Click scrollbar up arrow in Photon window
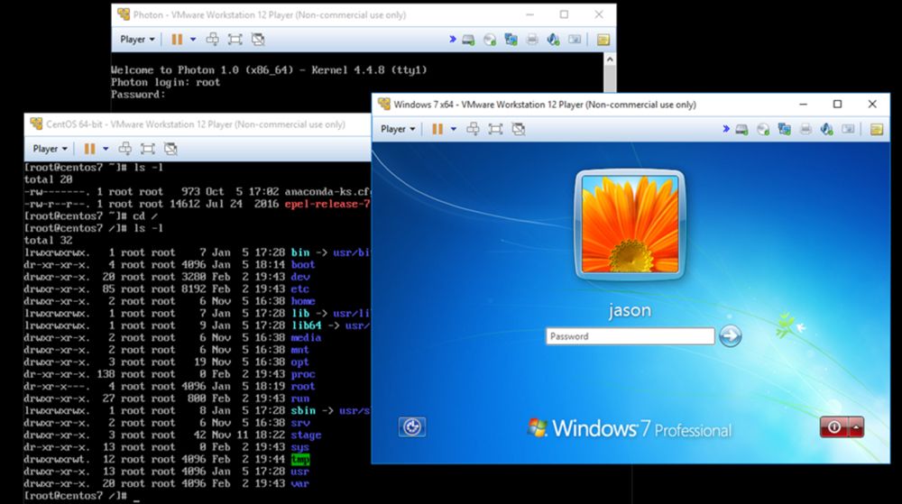This screenshot has width=902, height=504. tap(610, 60)
